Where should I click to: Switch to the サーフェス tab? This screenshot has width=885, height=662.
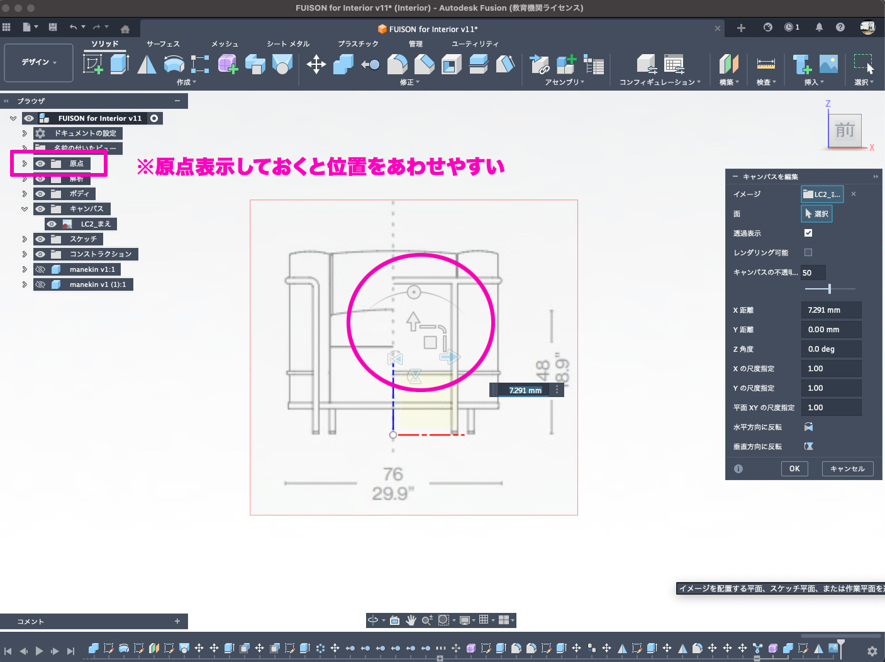click(x=163, y=44)
